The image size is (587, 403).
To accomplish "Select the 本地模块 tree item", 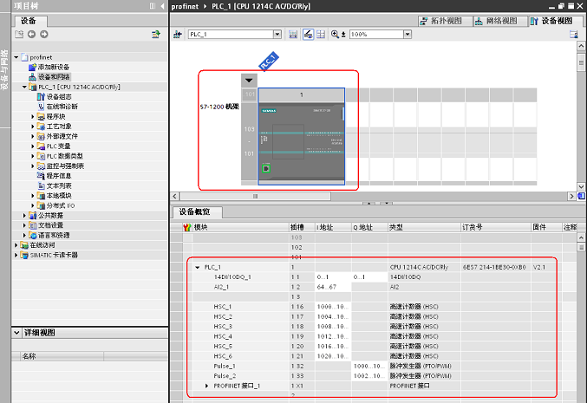I will tap(59, 196).
